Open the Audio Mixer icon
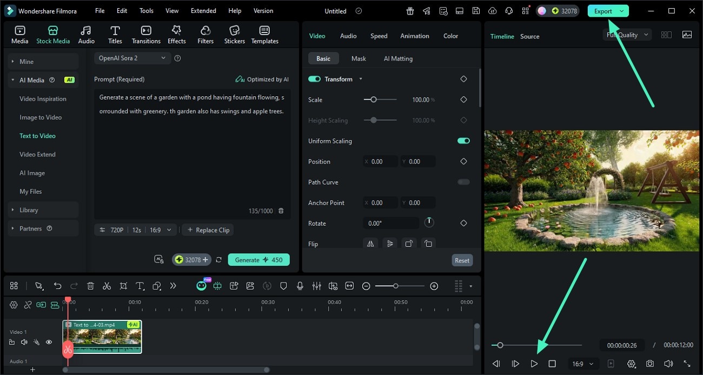Viewport: 703px width, 375px height. click(x=316, y=286)
